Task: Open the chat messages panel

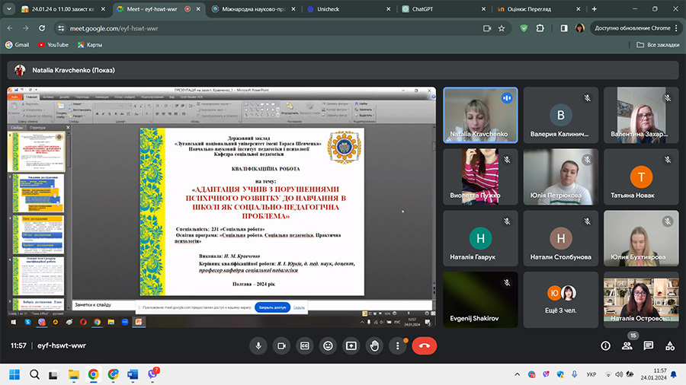Action: pos(649,345)
